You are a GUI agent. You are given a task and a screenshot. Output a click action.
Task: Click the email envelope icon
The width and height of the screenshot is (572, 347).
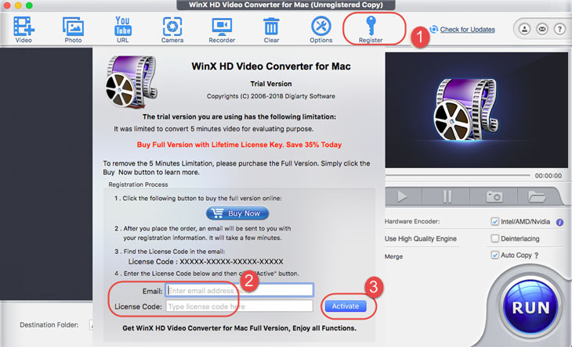coord(542,29)
